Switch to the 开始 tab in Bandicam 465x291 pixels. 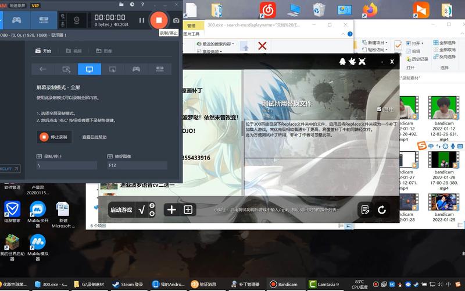point(43,51)
